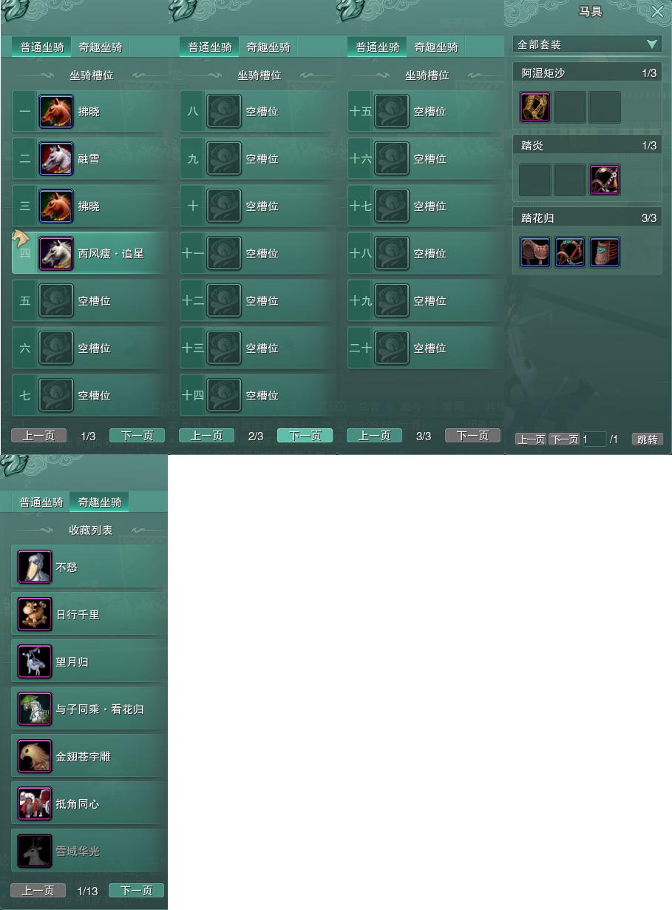This screenshot has height=910, width=672.
Task: Click the 西风瘦·追星 mount icon
Action: click(56, 254)
